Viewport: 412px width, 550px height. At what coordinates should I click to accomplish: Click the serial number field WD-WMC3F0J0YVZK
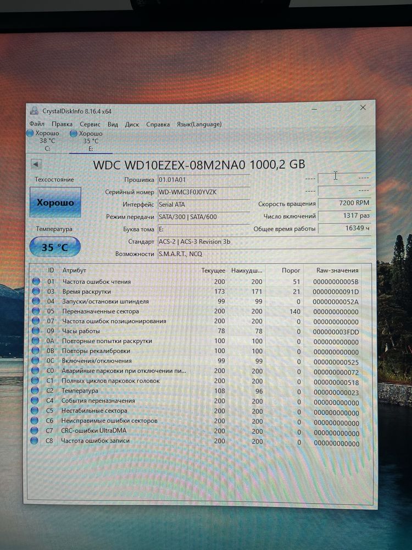point(204,192)
